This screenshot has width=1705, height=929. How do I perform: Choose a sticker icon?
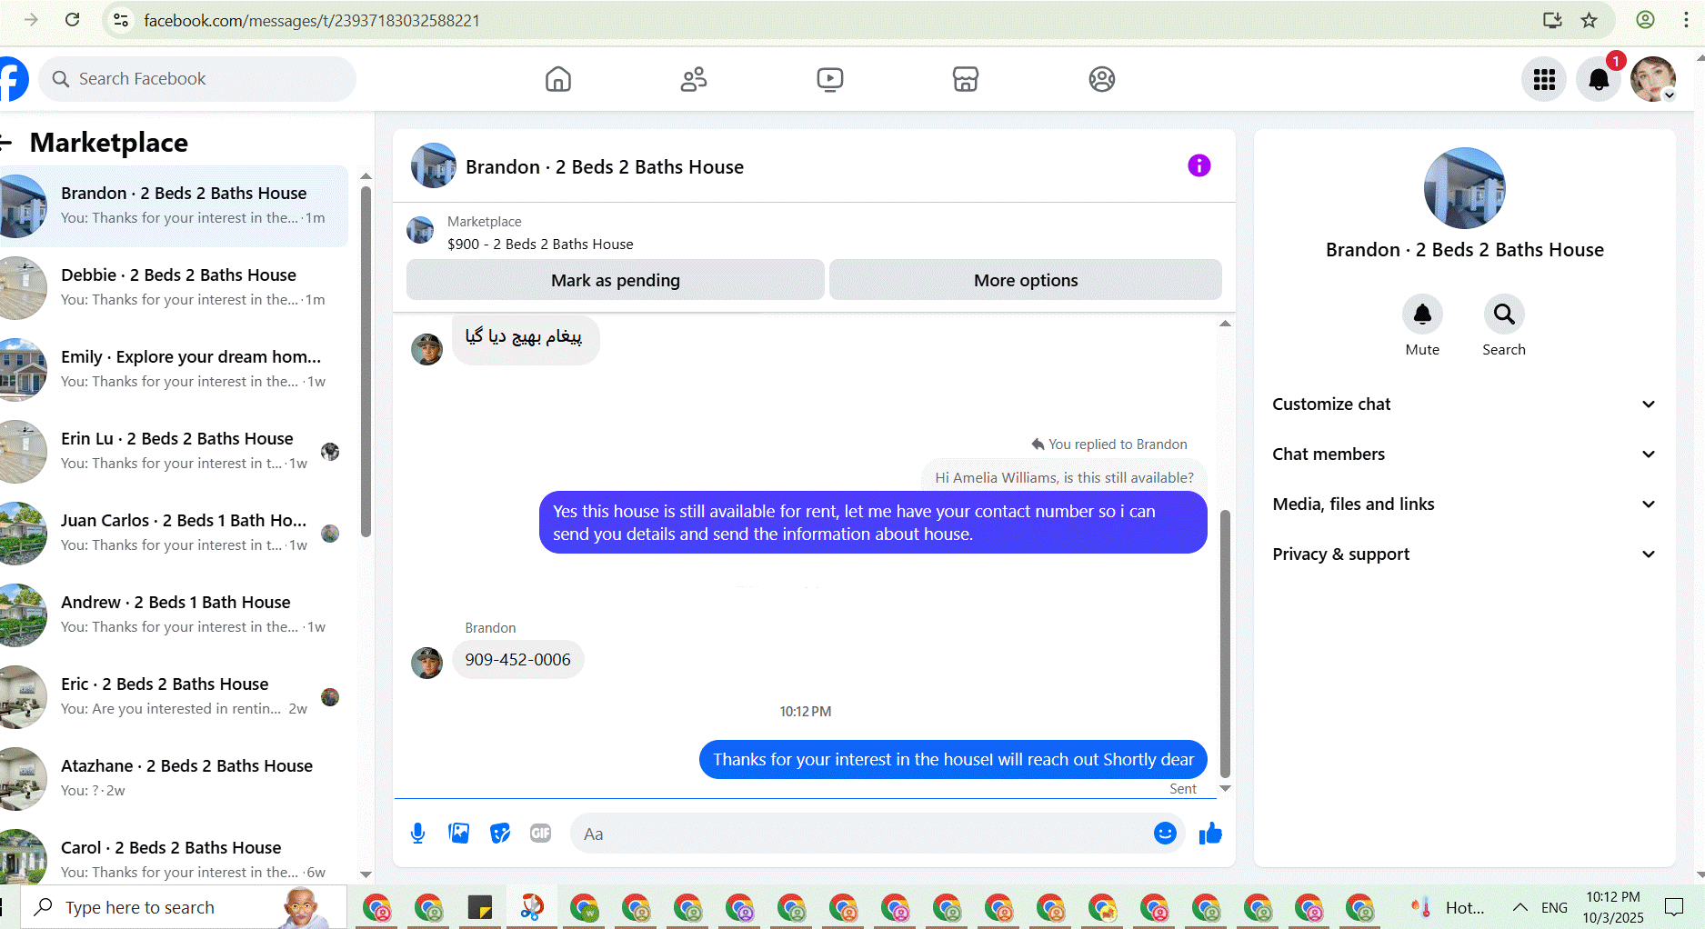[500, 834]
